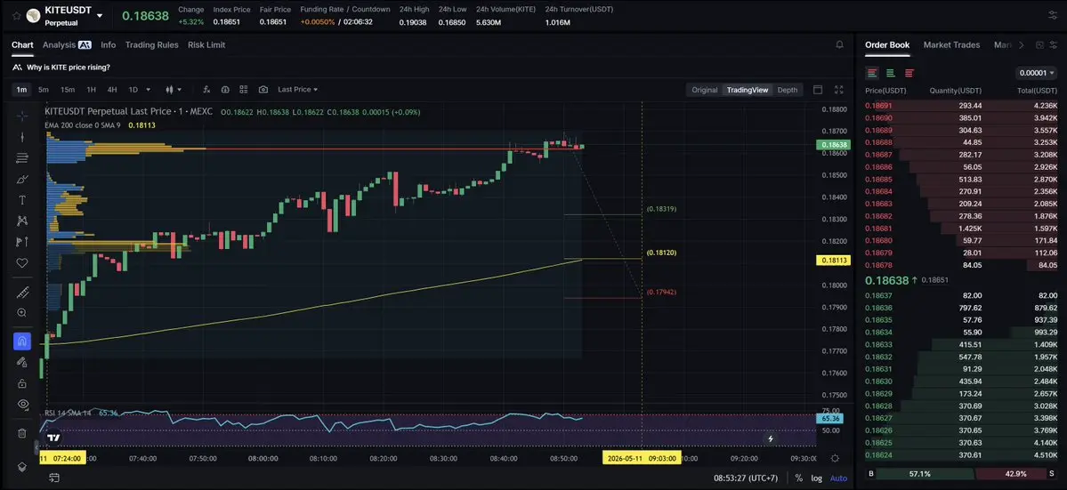Add KITEUSDT to favorites with star icon
The height and width of the screenshot is (490, 1067).
click(15, 16)
